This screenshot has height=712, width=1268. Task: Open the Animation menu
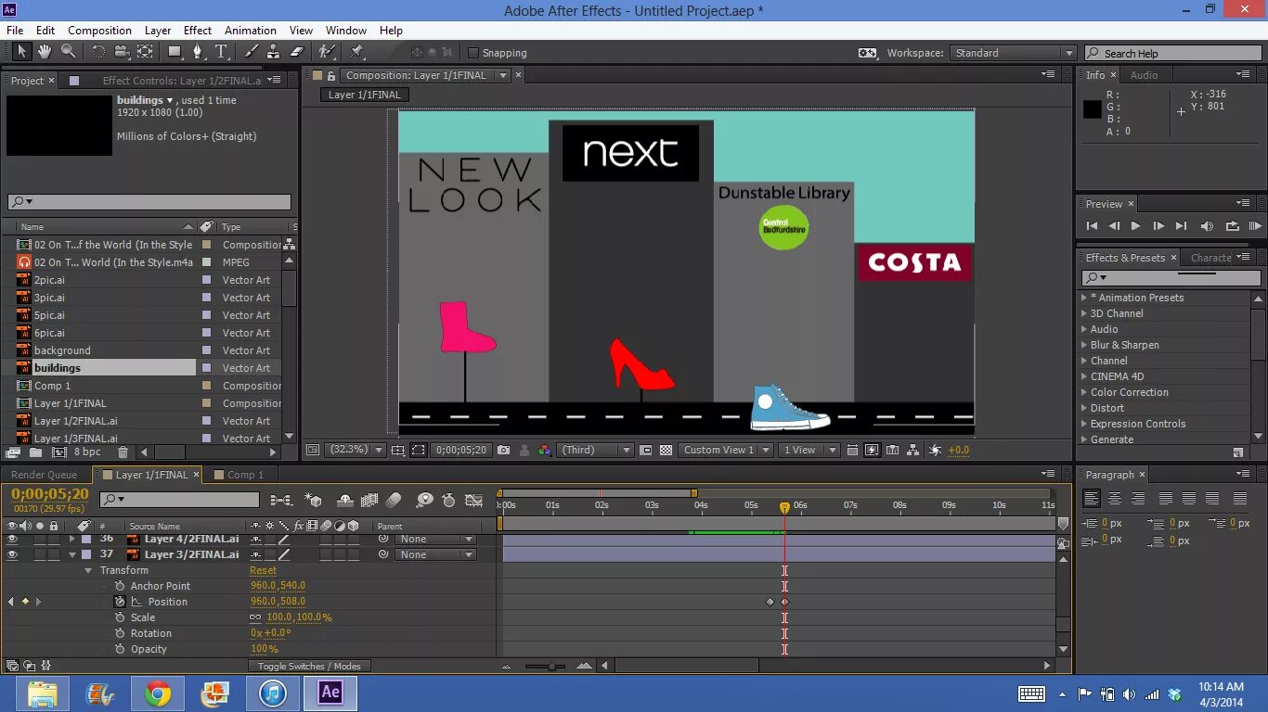pyautogui.click(x=251, y=30)
